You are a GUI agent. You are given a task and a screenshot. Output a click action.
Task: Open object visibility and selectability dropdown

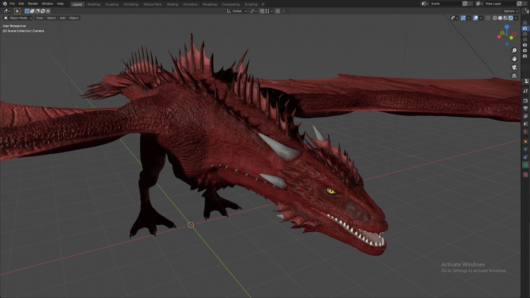[x=454, y=18]
